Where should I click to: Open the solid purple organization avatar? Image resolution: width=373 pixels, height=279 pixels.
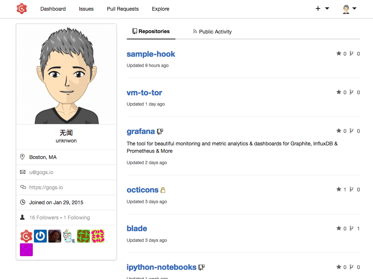pyautogui.click(x=26, y=250)
